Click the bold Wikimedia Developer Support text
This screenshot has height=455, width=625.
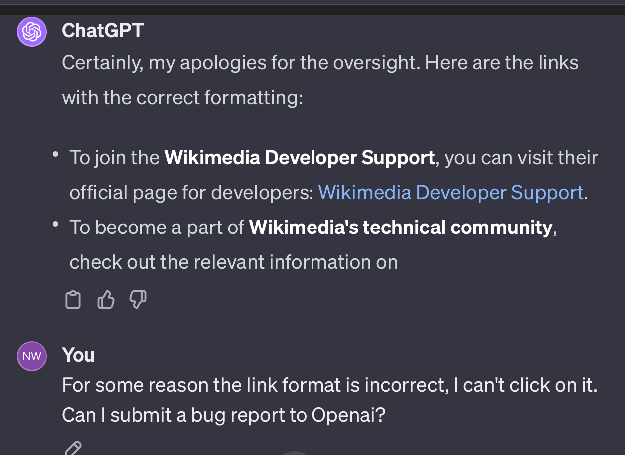pos(300,158)
